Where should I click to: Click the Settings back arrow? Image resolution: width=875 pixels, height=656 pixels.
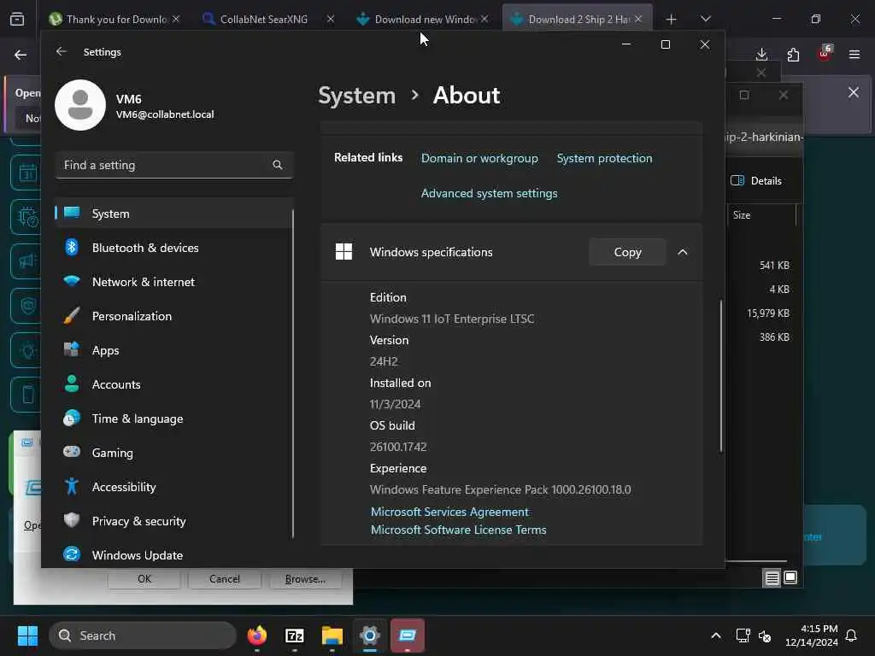pyautogui.click(x=62, y=51)
